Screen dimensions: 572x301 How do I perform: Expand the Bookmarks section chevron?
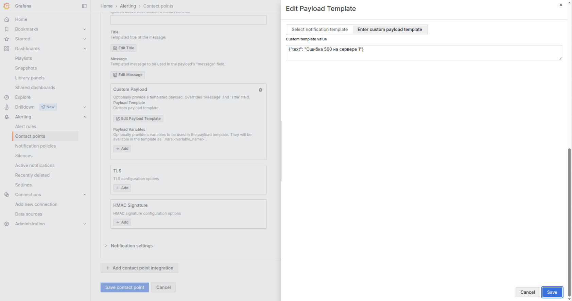pos(85,29)
